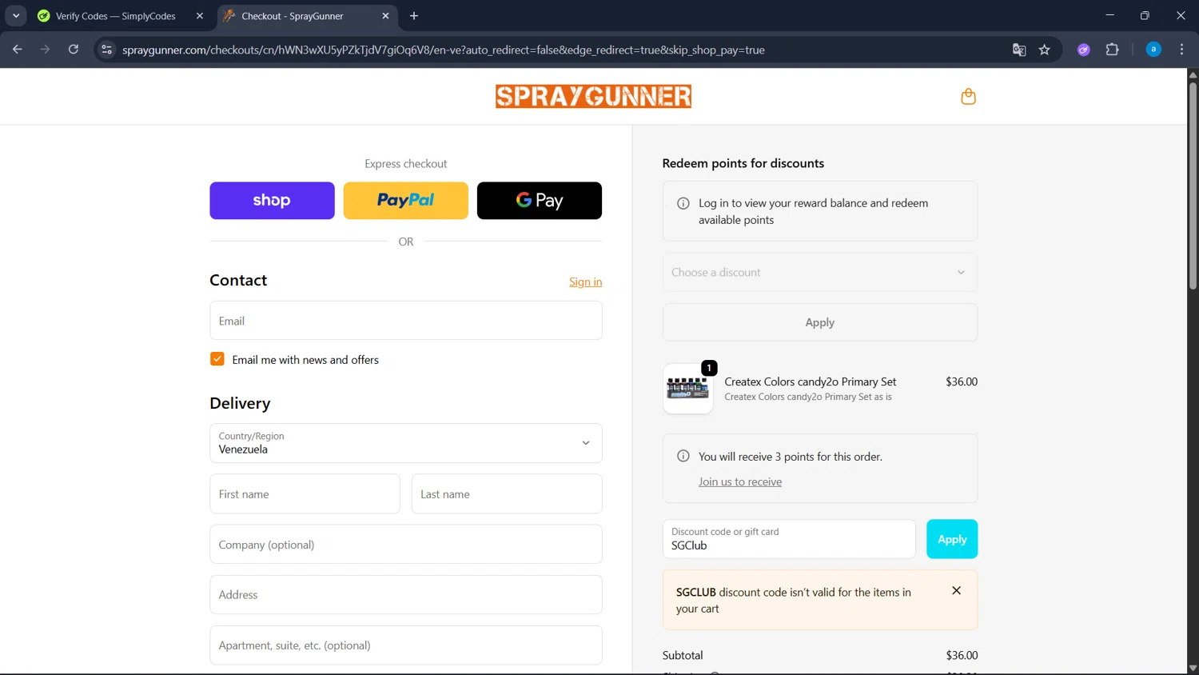Open the tab search dropdown arrow
Viewport: 1199px width, 675px height.
(x=16, y=16)
